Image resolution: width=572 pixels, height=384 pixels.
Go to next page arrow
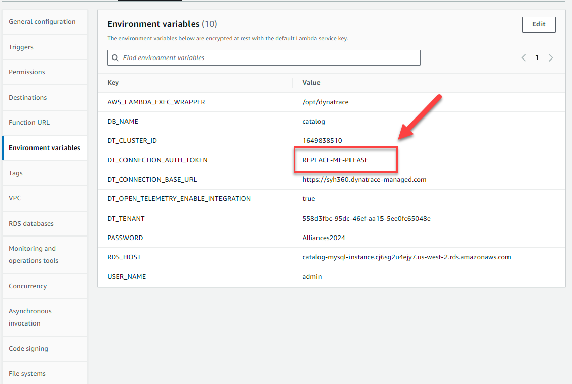click(x=551, y=58)
